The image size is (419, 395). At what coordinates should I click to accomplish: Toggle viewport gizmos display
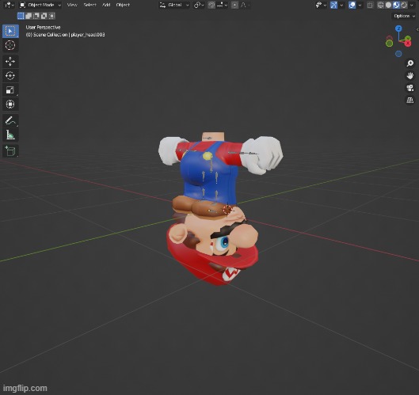click(333, 5)
